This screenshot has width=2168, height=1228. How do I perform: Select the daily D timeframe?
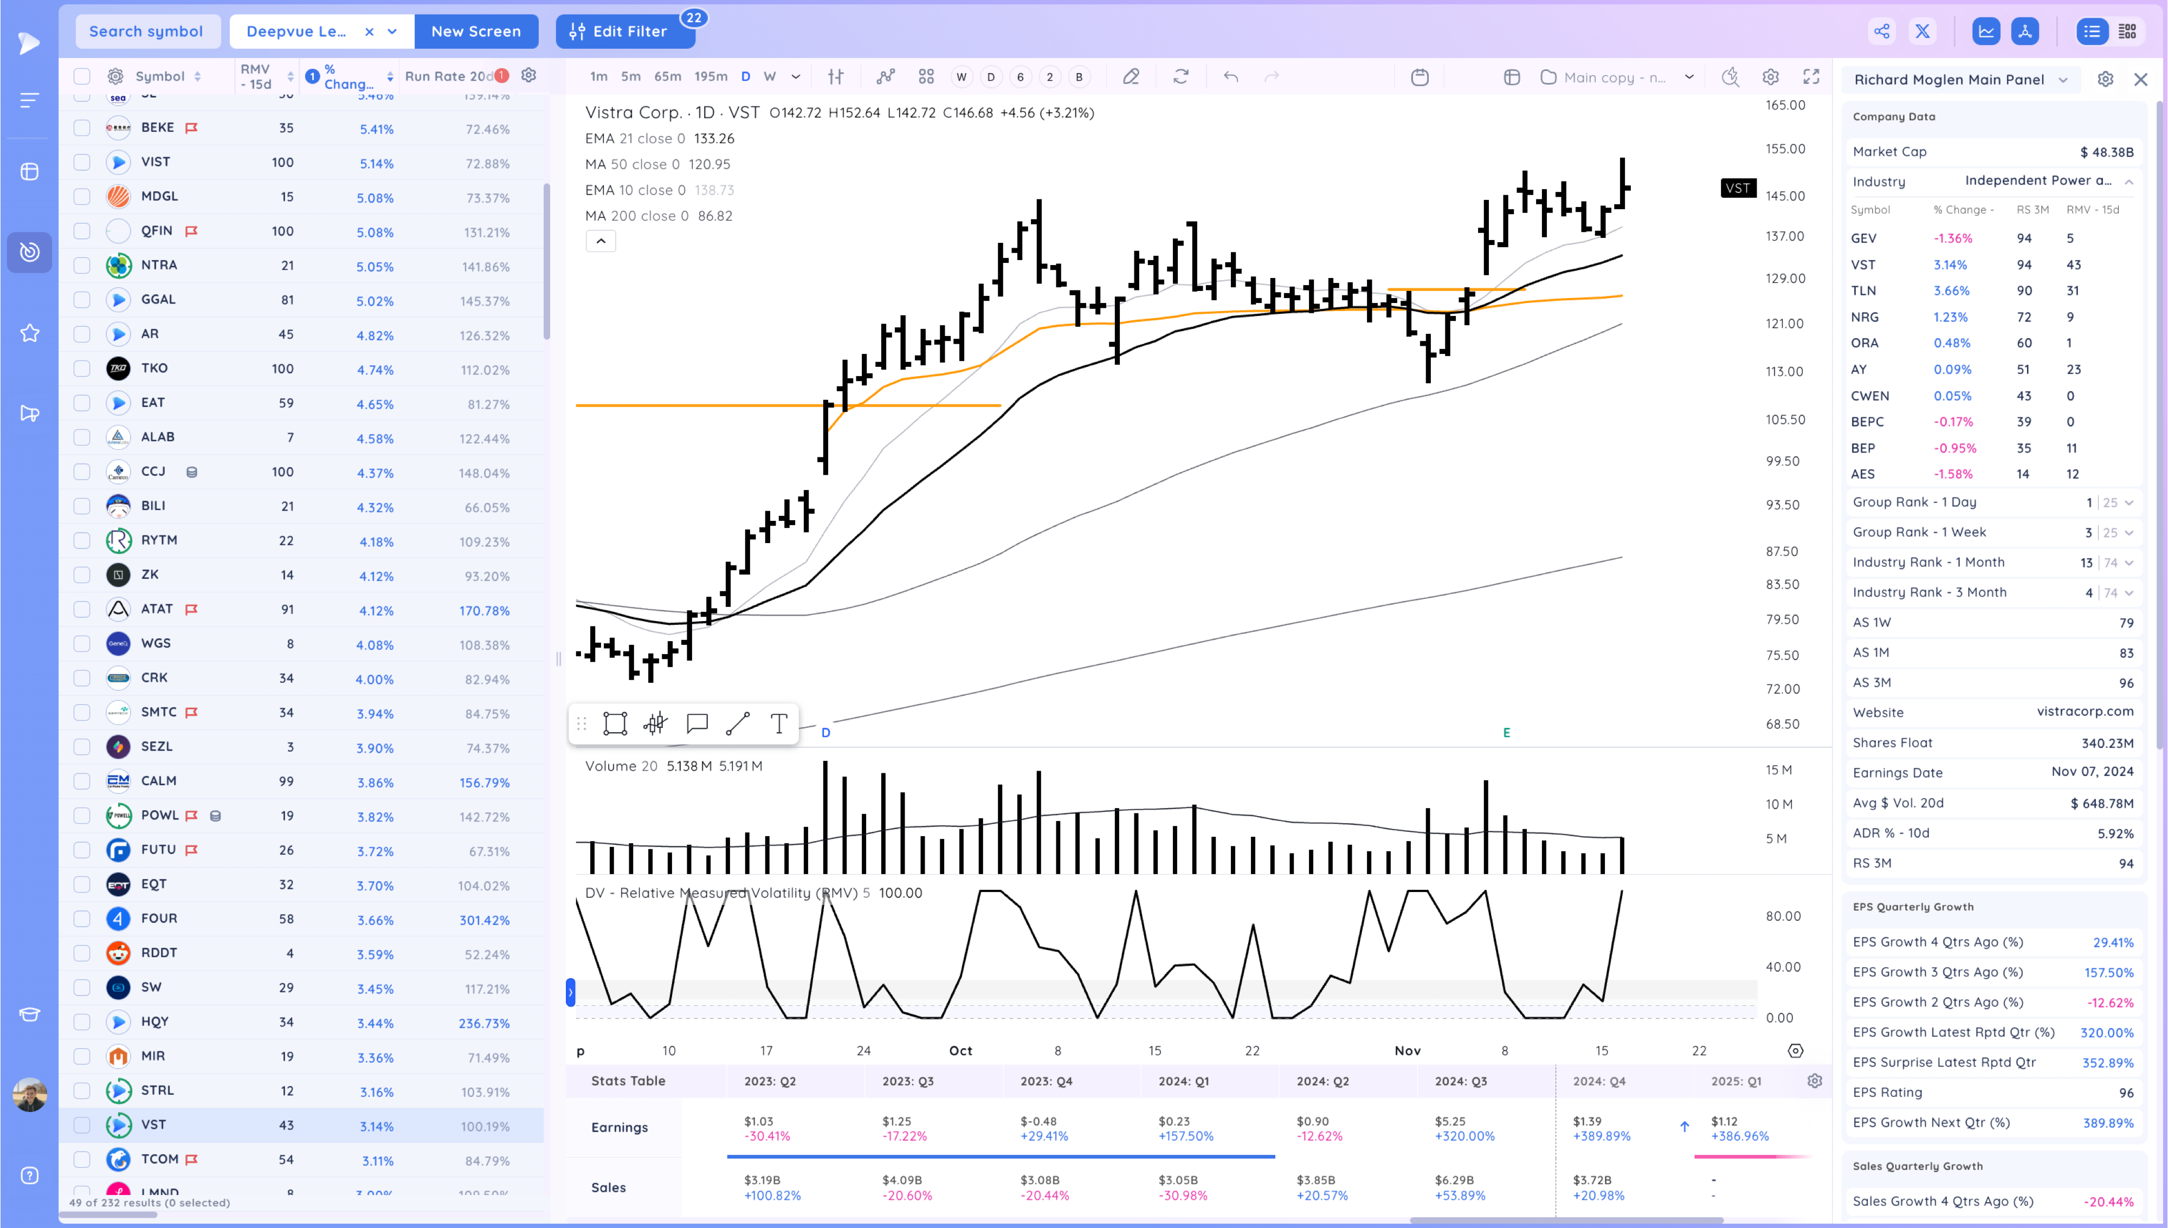coord(745,77)
